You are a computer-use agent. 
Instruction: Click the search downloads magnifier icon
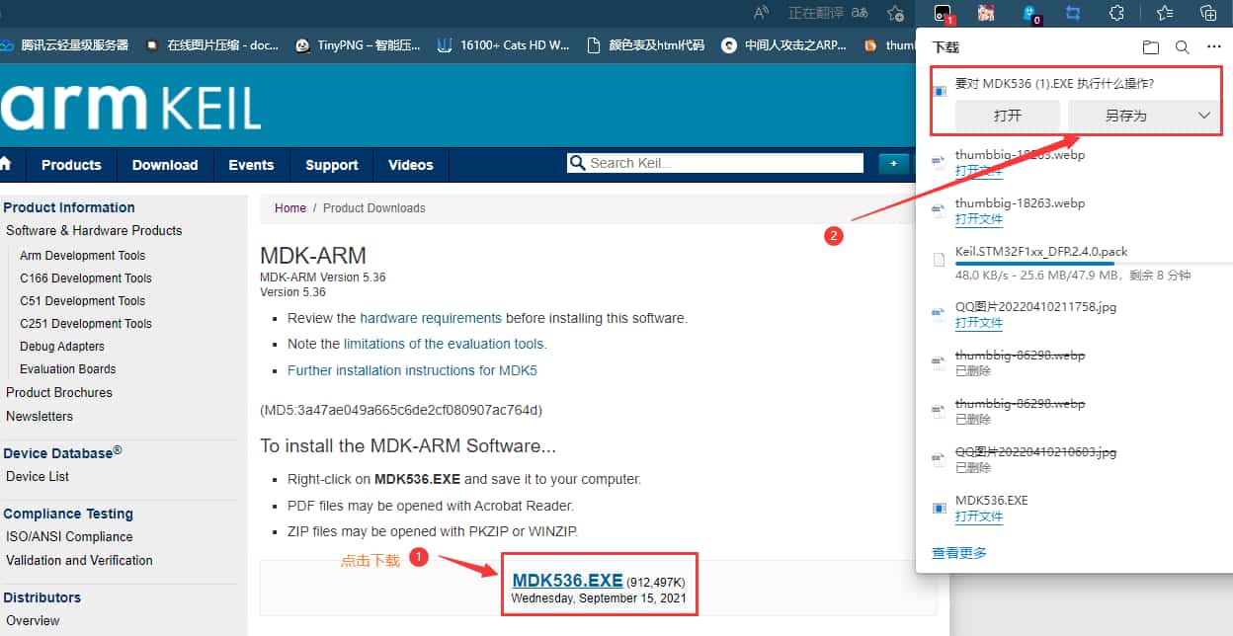click(1182, 46)
